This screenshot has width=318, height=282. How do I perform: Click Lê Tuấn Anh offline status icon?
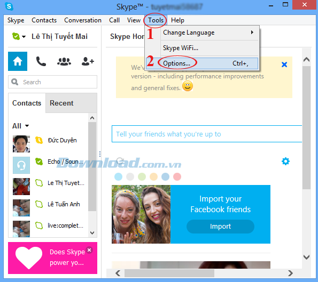tap(39, 204)
